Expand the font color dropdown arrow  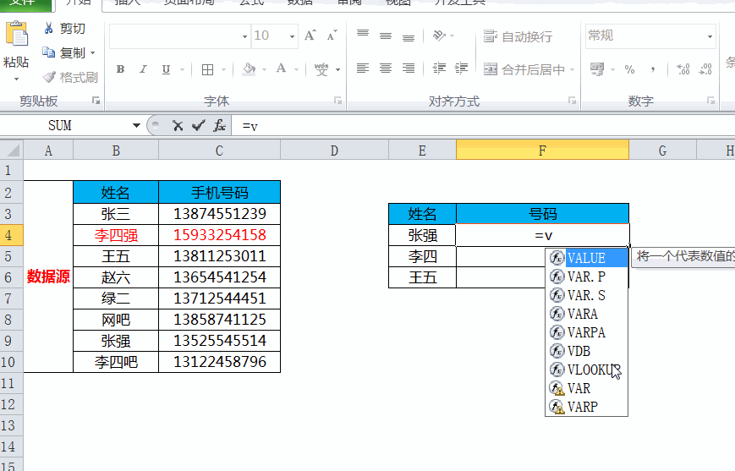pyautogui.click(x=296, y=70)
